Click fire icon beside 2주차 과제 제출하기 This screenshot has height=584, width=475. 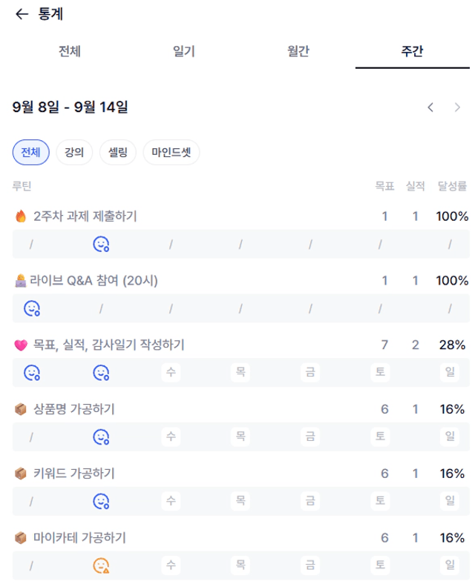point(21,216)
